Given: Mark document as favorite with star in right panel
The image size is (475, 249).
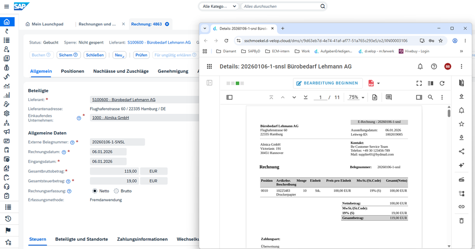Looking at the screenshot, I should 462,124.
